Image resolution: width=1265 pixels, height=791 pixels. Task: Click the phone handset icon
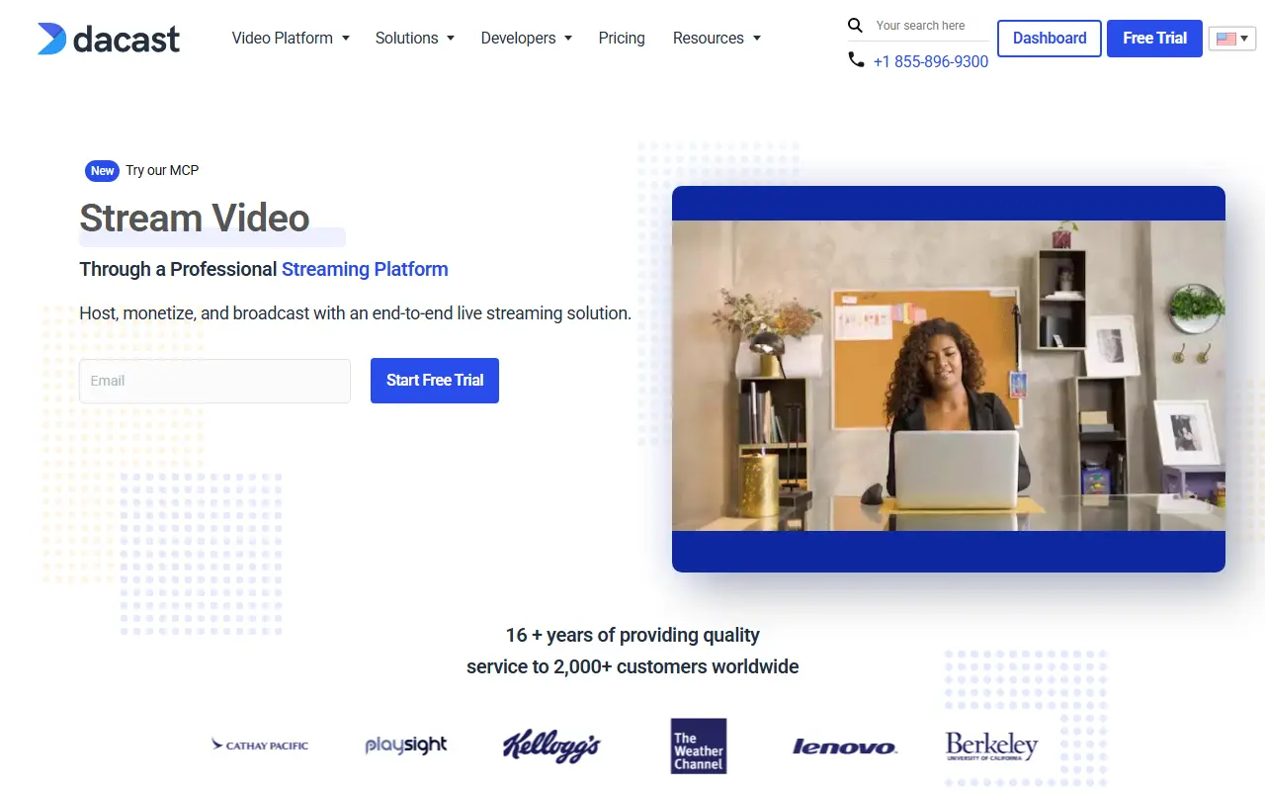(856, 60)
